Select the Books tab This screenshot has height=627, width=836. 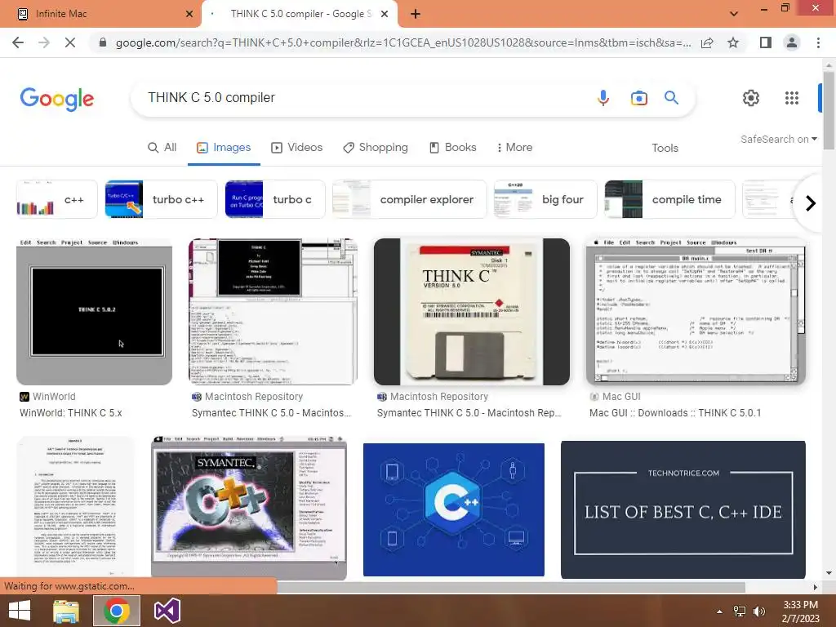tap(453, 148)
